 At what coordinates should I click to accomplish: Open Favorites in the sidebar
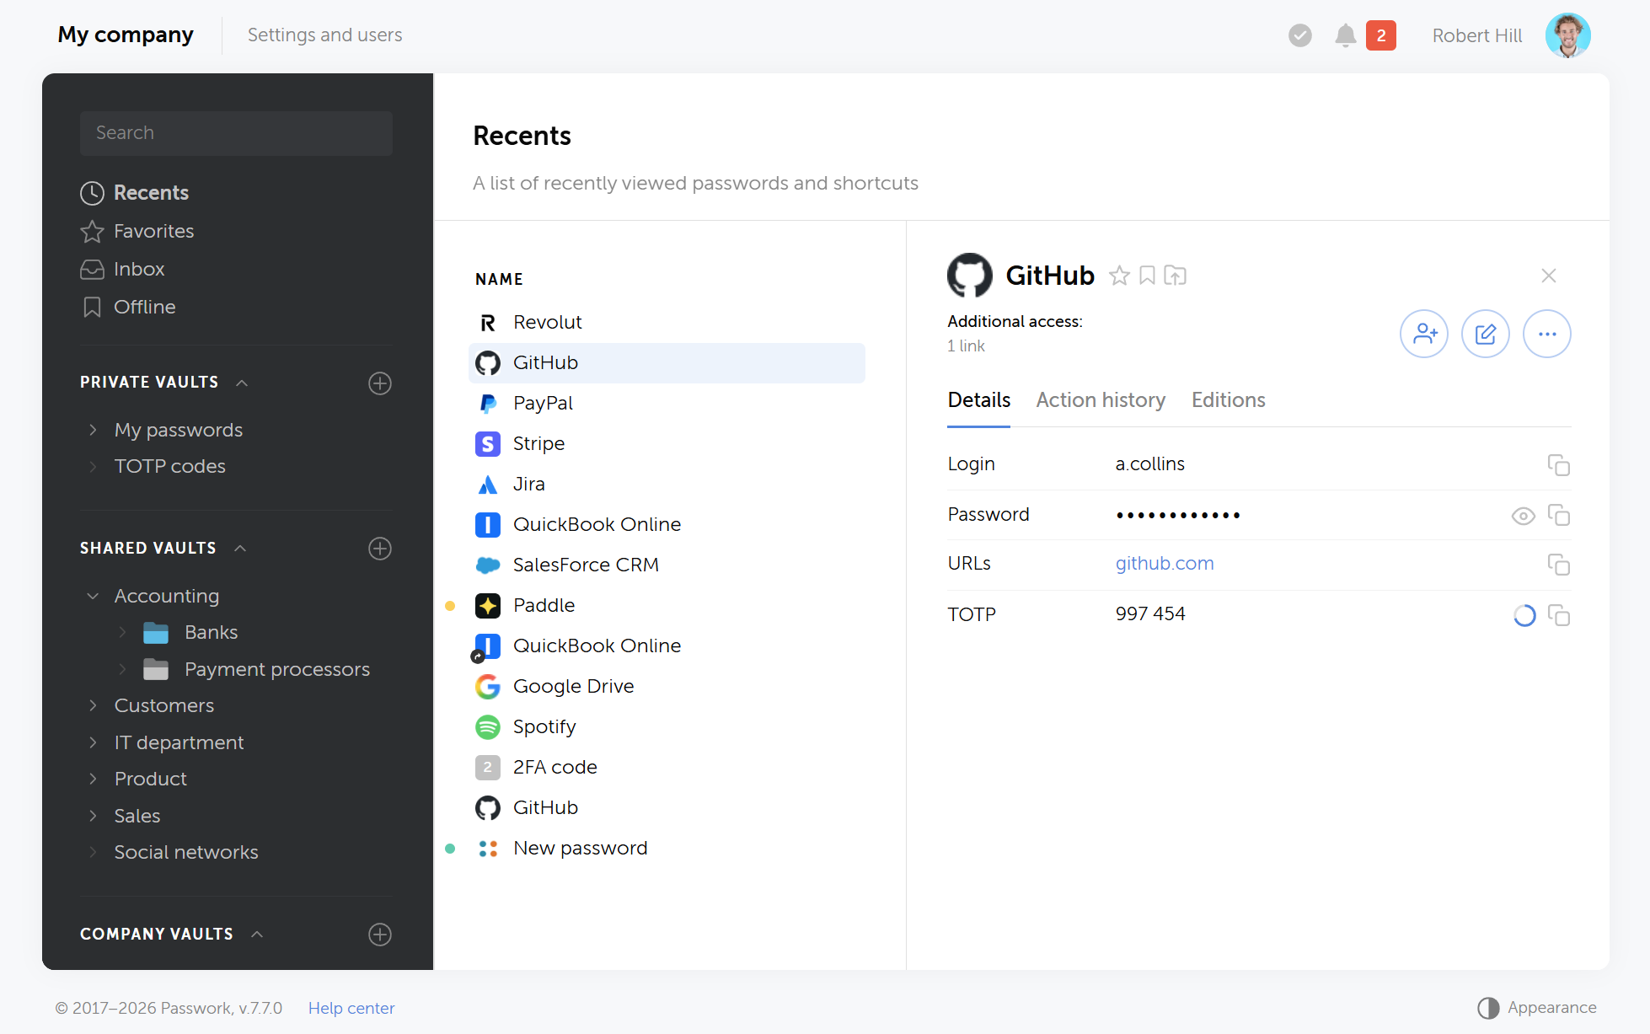point(137,231)
